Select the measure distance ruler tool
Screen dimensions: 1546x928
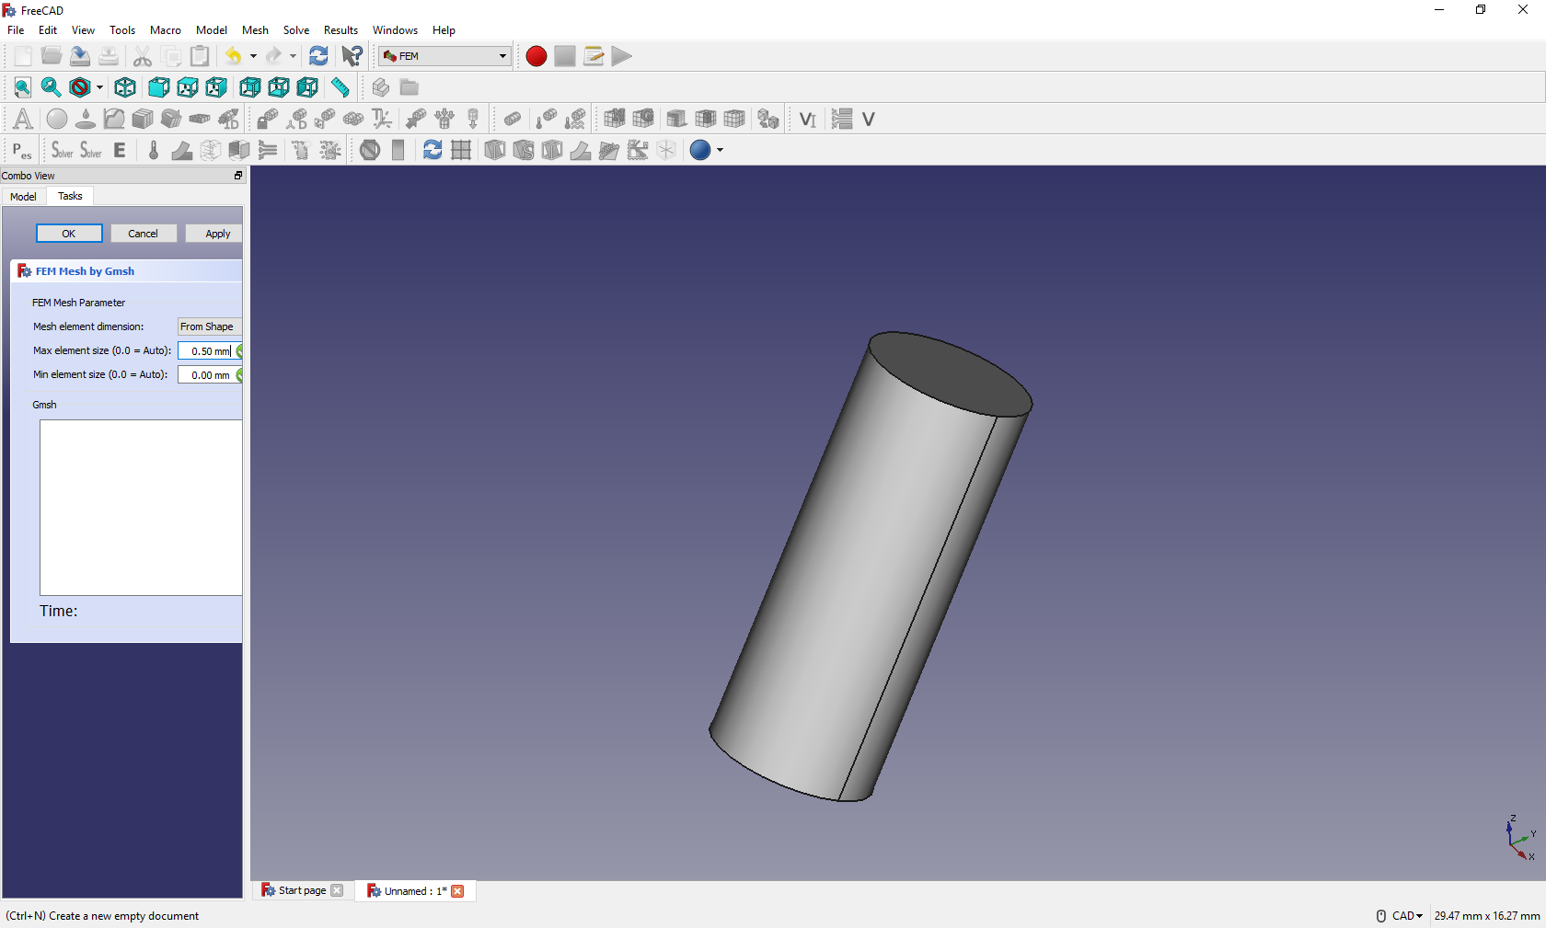340,87
